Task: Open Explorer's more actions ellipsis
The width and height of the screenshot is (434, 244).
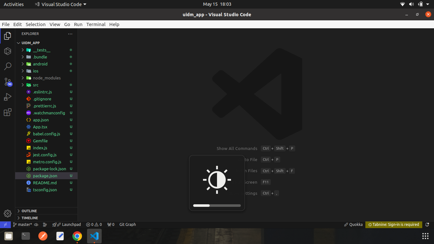Action: click(70, 34)
